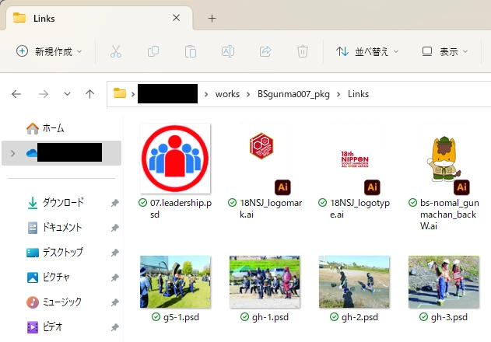Click chevron before BSgunma007_pkg in address bar
Viewport: 491px width, 342px height.
[248, 94]
